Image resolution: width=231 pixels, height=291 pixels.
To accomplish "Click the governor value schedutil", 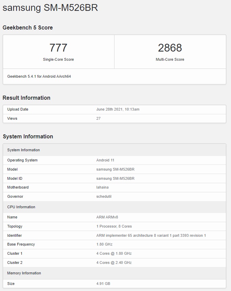I will (x=104, y=196).
